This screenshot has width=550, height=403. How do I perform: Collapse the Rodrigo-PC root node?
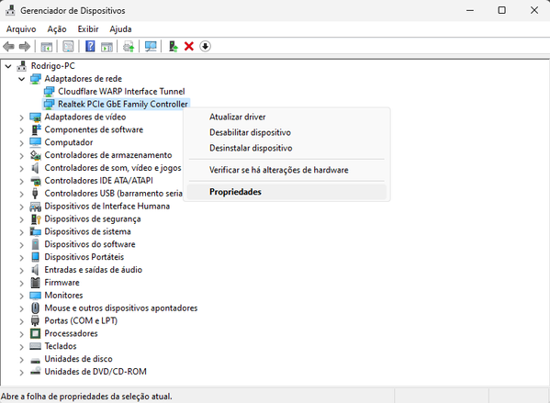(8, 66)
